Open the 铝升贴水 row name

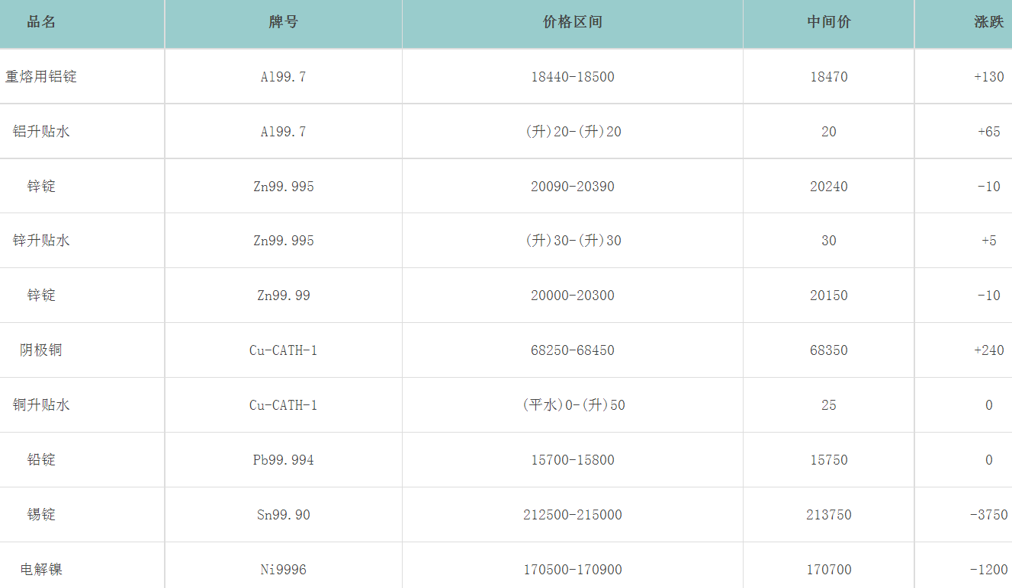pyautogui.click(x=41, y=132)
